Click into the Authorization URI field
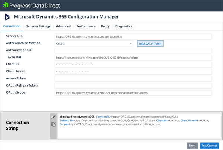 (x=133, y=50)
